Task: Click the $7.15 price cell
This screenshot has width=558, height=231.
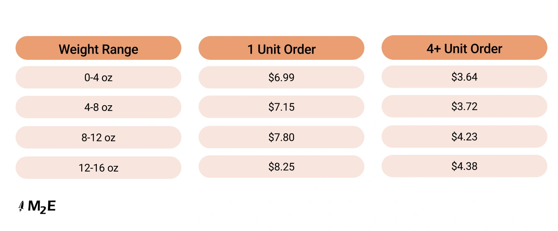Action: click(281, 107)
